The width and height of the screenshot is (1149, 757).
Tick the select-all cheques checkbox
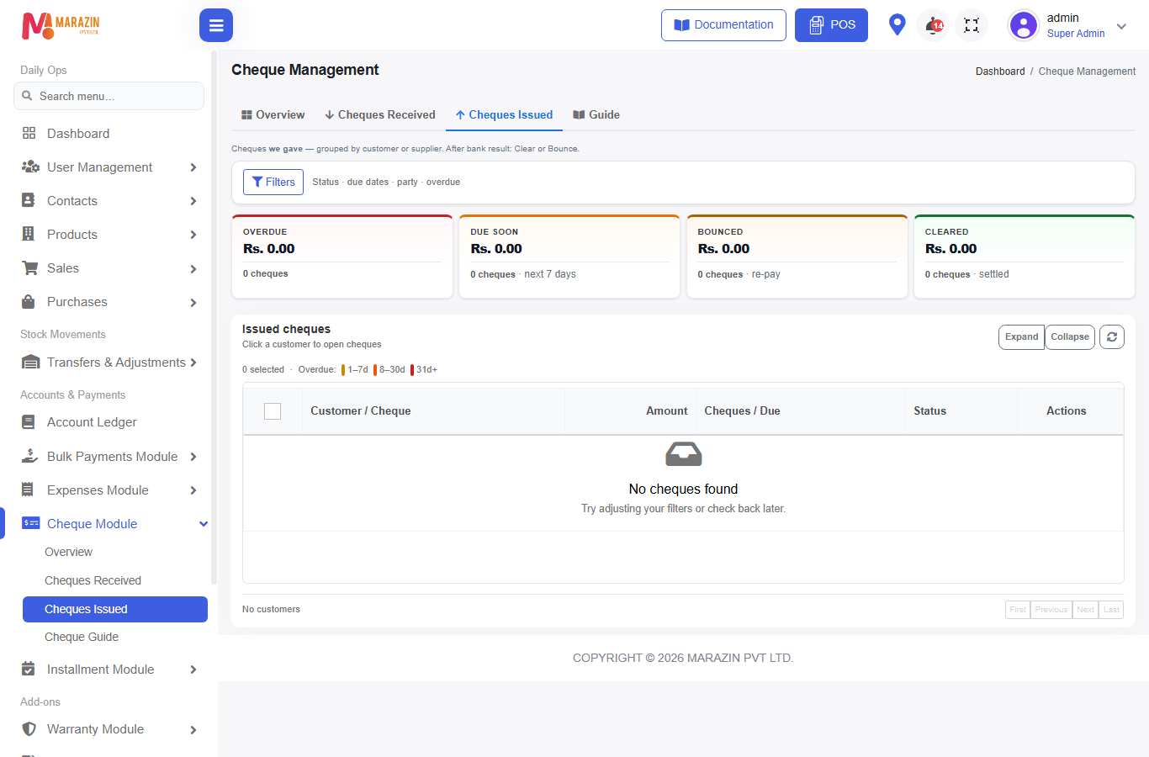click(x=273, y=411)
